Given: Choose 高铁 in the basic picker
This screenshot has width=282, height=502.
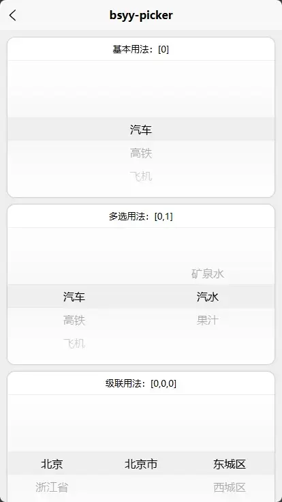Looking at the screenshot, I should [x=141, y=153].
